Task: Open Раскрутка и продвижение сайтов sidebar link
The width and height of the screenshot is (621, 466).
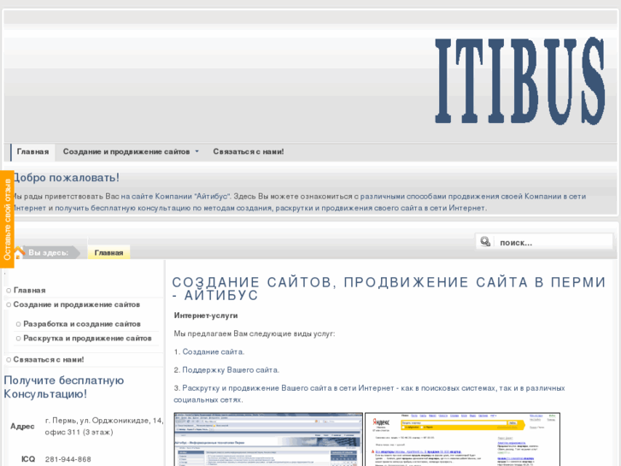Action: pyautogui.click(x=87, y=339)
